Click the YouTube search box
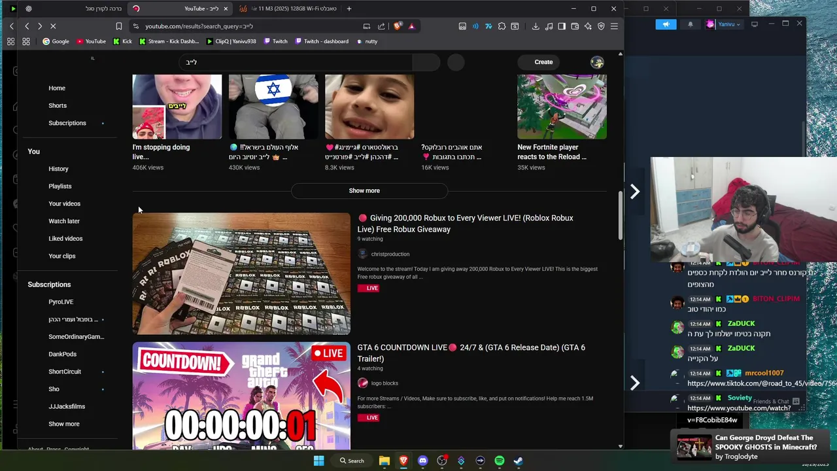Screen dimensions: 837x471 [x=296, y=62]
